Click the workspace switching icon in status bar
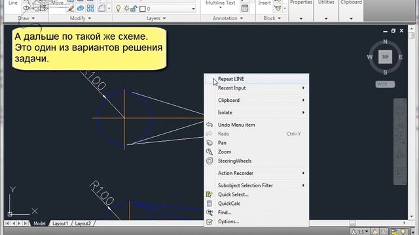The width and height of the screenshot is (419, 235). [395, 232]
